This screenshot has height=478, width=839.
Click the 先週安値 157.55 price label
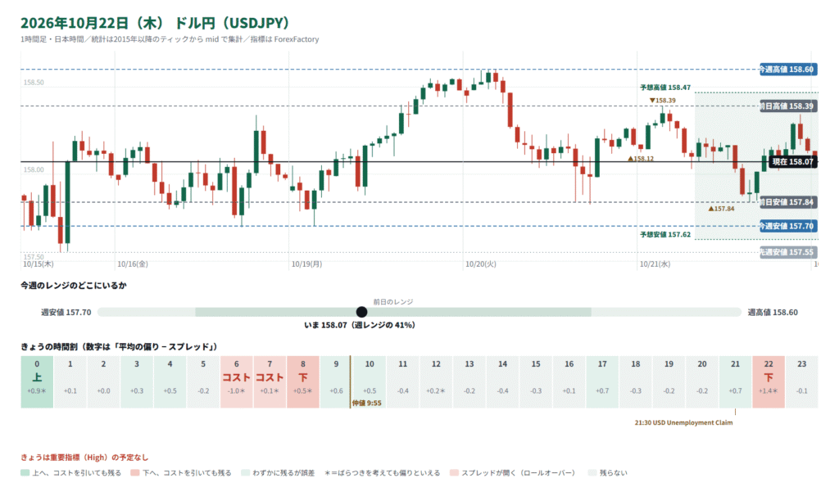pos(787,252)
